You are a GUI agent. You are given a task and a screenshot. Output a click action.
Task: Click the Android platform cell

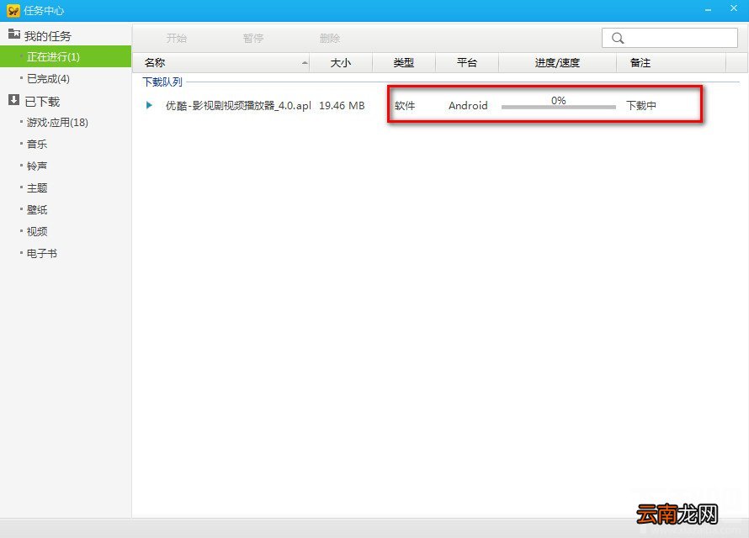pyautogui.click(x=468, y=105)
